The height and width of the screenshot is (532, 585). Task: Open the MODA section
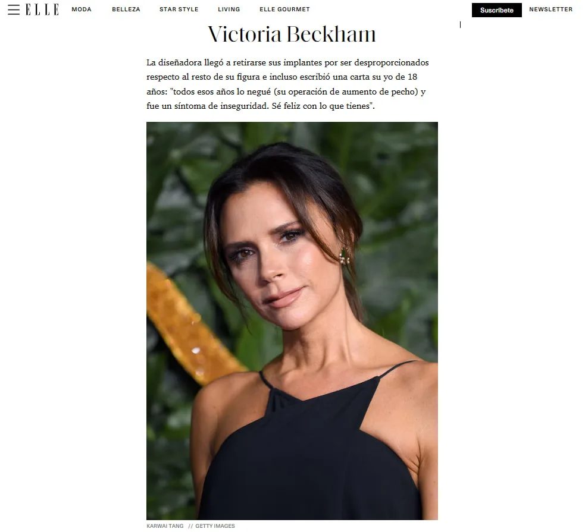[x=82, y=10]
